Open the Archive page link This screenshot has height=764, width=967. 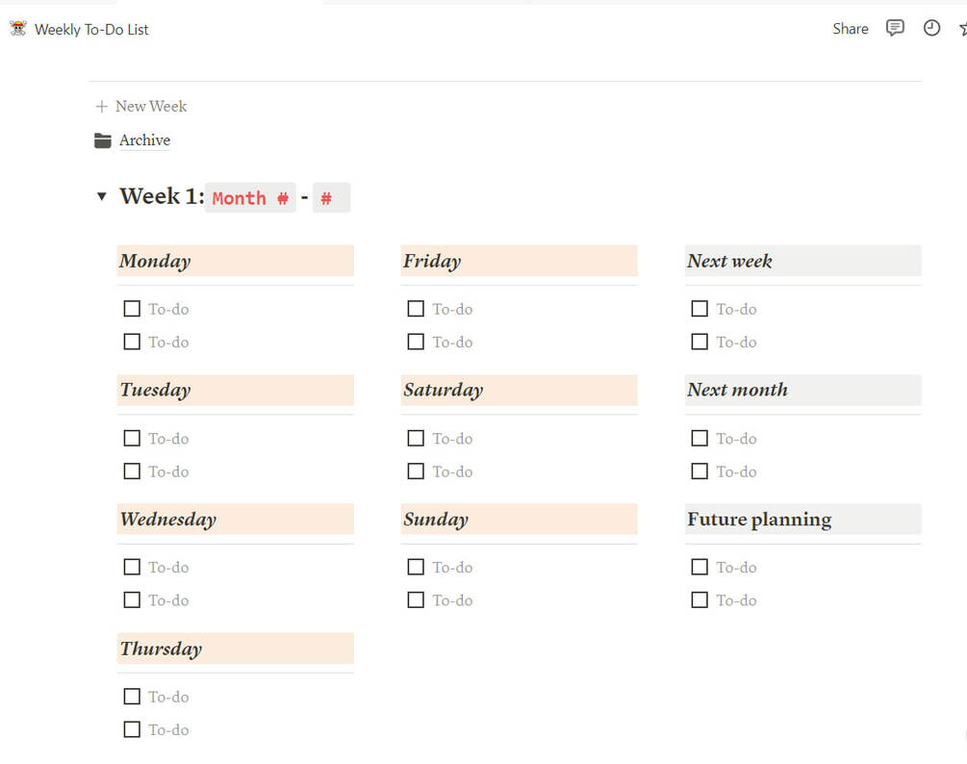144,140
